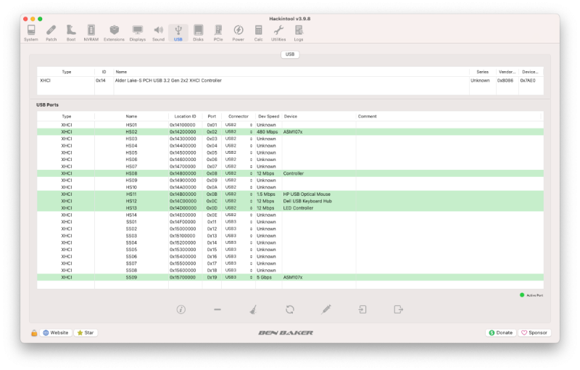This screenshot has width=580, height=370.
Task: Select the HS05 port name
Action: click(x=131, y=153)
